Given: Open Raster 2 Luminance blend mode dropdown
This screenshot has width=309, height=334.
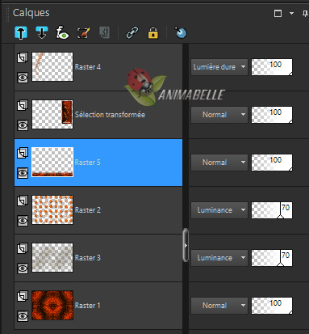Looking at the screenshot, I should pyautogui.click(x=219, y=210).
